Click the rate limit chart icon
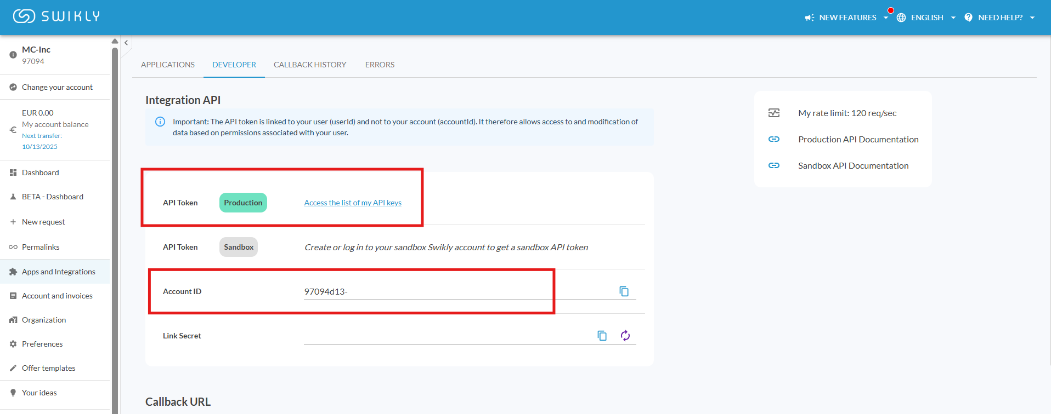The width and height of the screenshot is (1051, 414). click(774, 113)
